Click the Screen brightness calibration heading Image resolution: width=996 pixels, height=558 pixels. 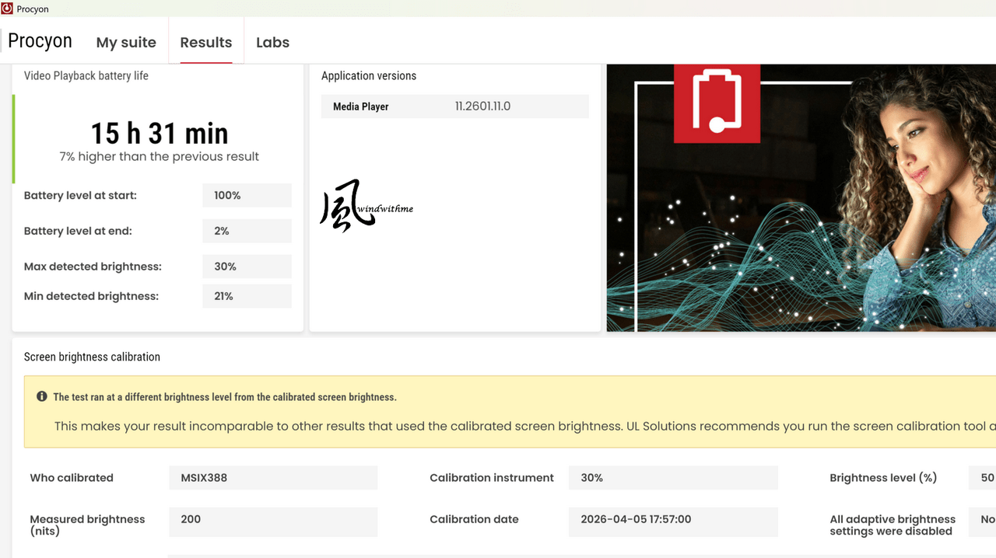pyautogui.click(x=92, y=357)
